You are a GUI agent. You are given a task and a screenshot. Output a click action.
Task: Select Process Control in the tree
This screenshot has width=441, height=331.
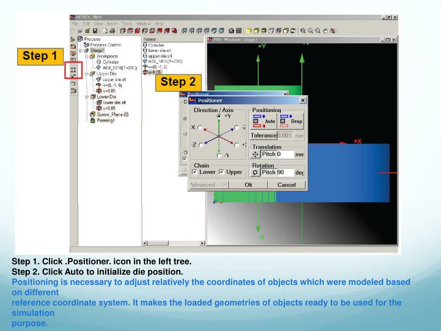(106, 45)
